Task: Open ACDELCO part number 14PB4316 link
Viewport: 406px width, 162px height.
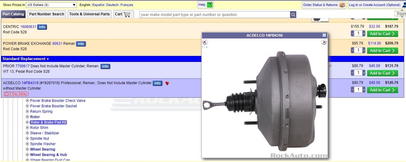Action: pyautogui.click(x=30, y=83)
